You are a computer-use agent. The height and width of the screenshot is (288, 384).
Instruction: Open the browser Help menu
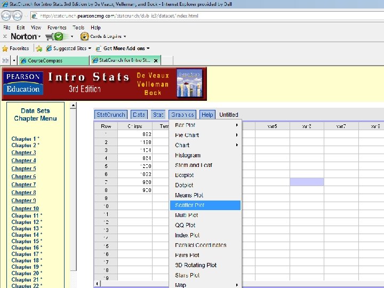(x=95, y=27)
